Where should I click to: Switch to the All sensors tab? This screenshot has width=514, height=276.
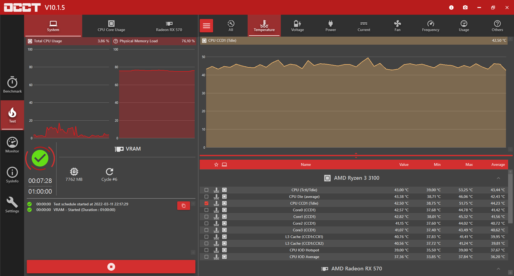point(231,26)
